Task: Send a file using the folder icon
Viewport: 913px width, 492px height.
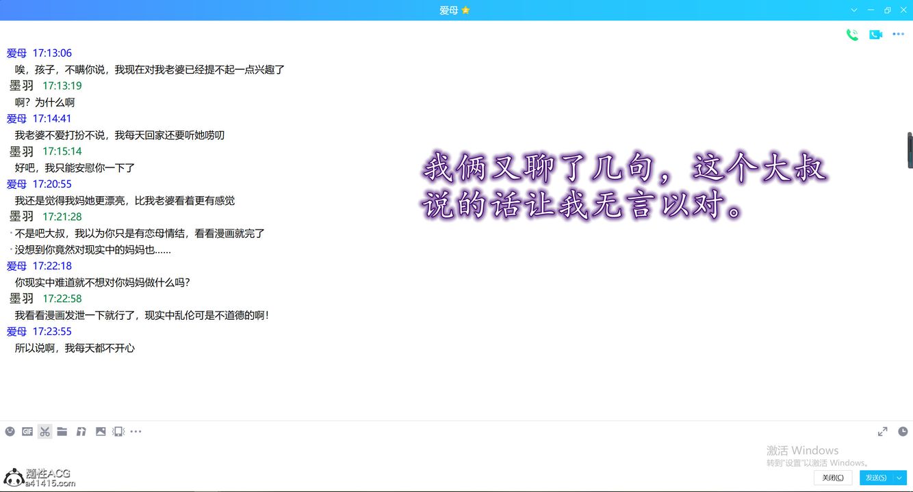Action: click(62, 431)
